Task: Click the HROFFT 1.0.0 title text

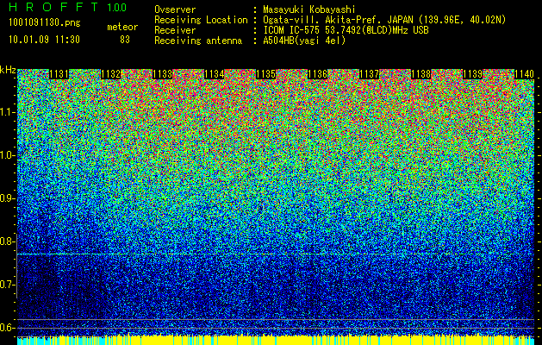Action: (67, 7)
